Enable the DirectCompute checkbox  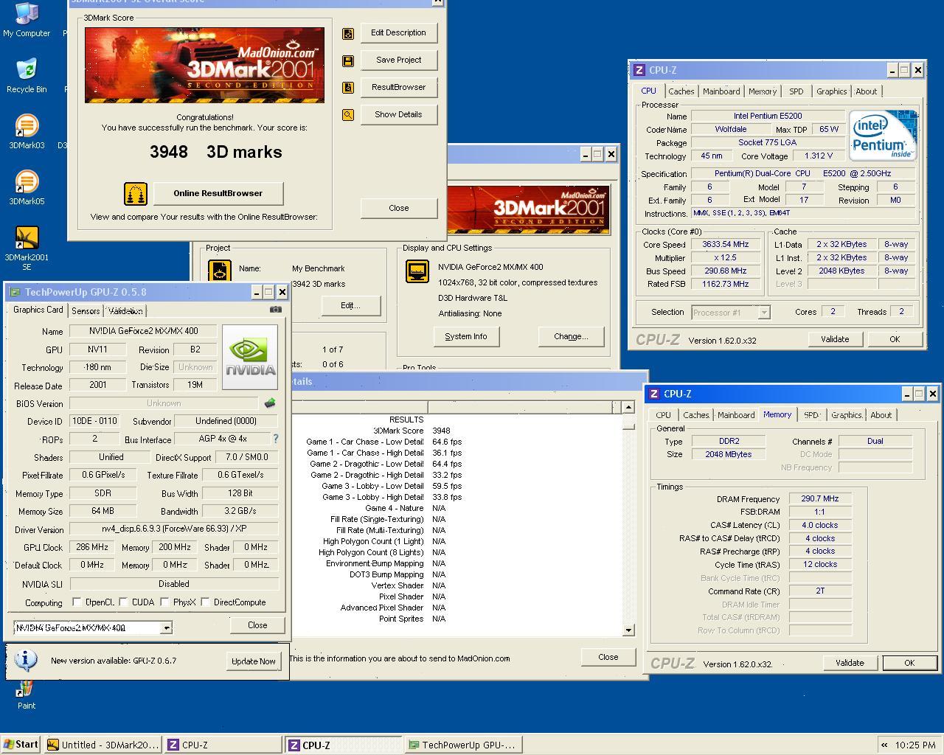pyautogui.click(x=206, y=602)
